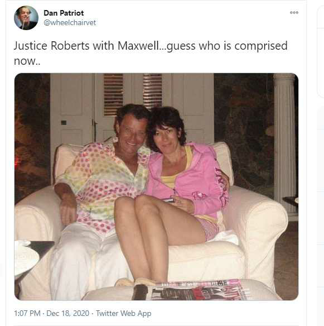Open the tweet's more options menu
324x326 pixels.
point(294,12)
